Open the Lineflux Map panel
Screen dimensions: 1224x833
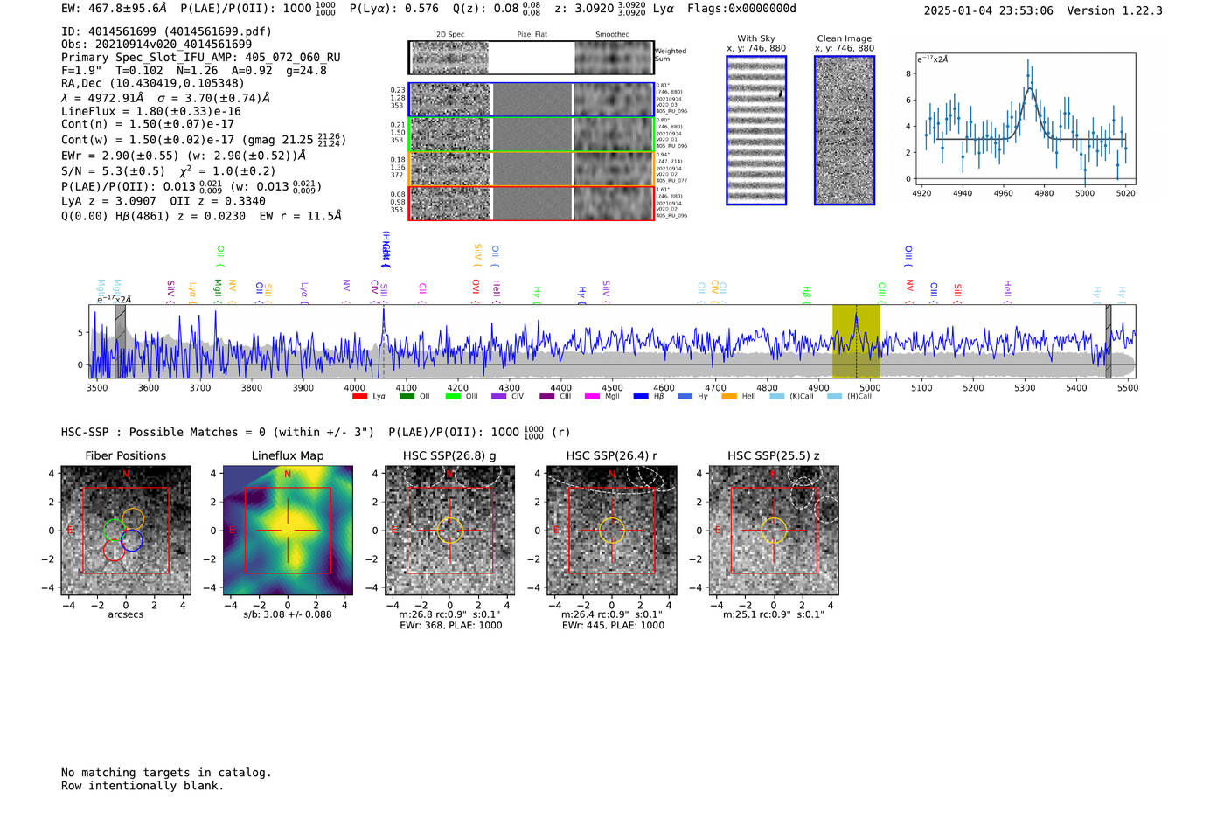[x=288, y=531]
